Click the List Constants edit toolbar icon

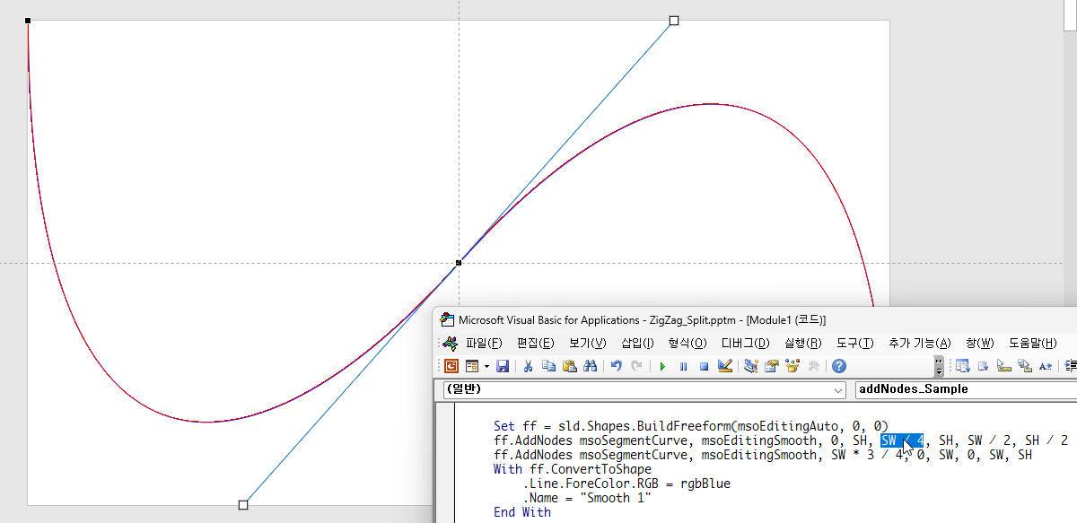coord(983,366)
